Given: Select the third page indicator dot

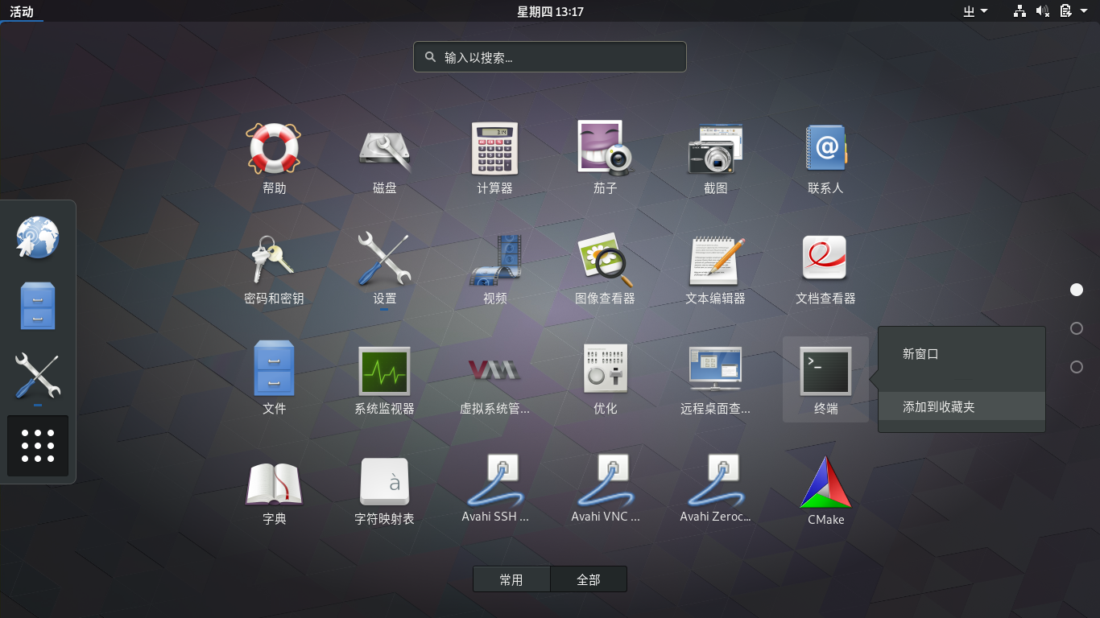Looking at the screenshot, I should pyautogui.click(x=1077, y=367).
